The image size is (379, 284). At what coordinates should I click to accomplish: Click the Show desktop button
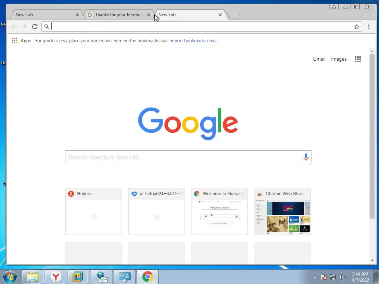[x=376, y=277]
